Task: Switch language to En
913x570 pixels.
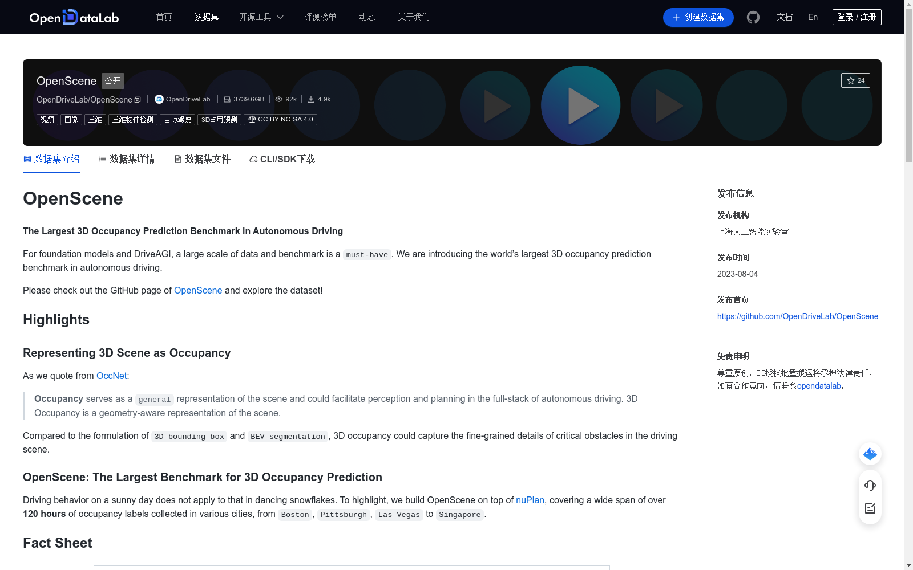Action: click(813, 17)
